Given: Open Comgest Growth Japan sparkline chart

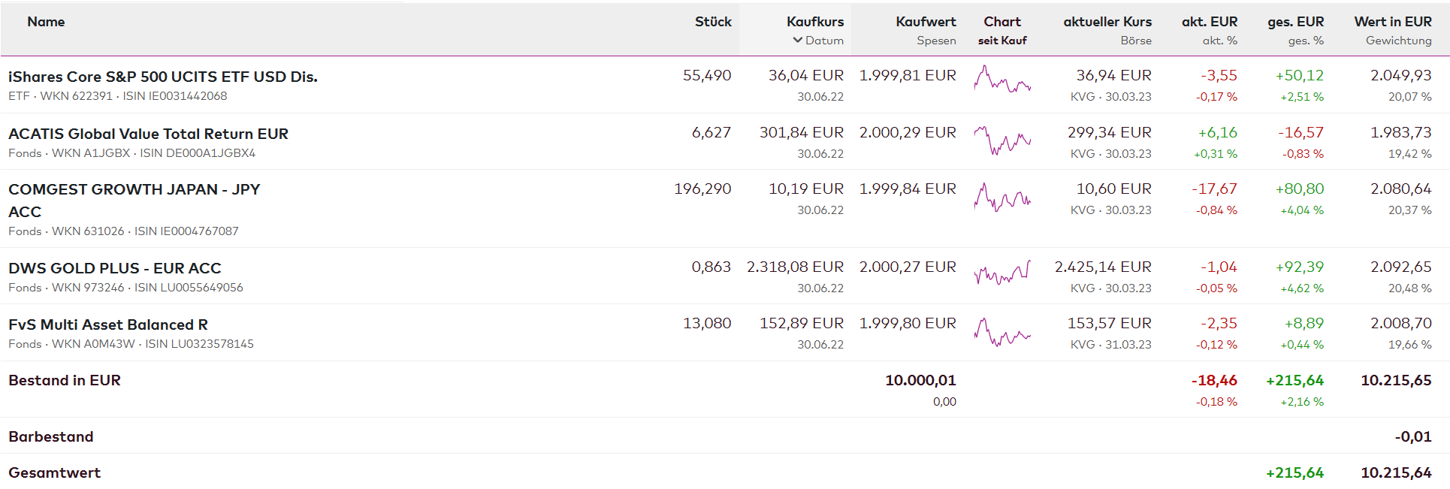Looking at the screenshot, I should [x=1002, y=197].
